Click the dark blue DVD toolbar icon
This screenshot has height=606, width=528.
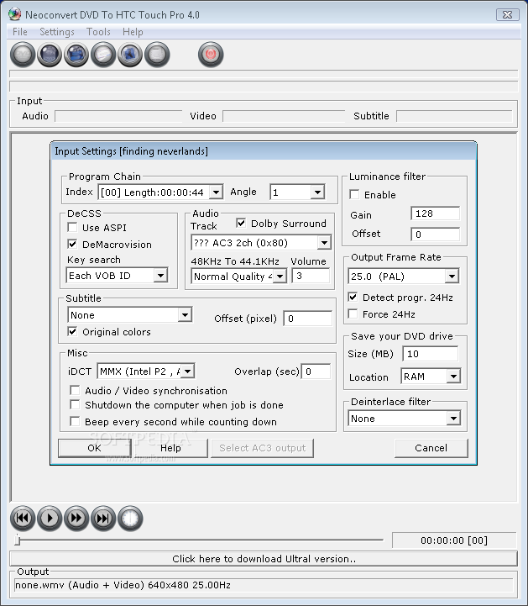point(50,55)
